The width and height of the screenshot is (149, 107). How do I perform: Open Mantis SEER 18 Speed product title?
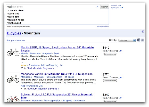click(x=57, y=49)
